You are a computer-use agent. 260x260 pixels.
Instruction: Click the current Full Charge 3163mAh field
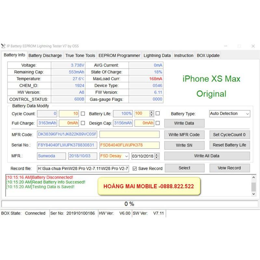(47, 123)
